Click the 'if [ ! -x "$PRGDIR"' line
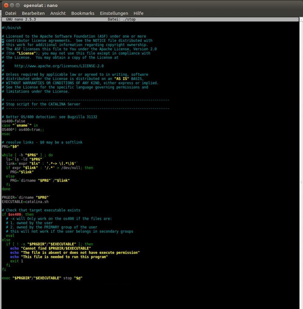The height and width of the screenshot is (309, 303). click(x=49, y=244)
